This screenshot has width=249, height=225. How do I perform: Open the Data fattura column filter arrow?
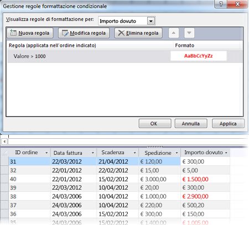coord(93,153)
